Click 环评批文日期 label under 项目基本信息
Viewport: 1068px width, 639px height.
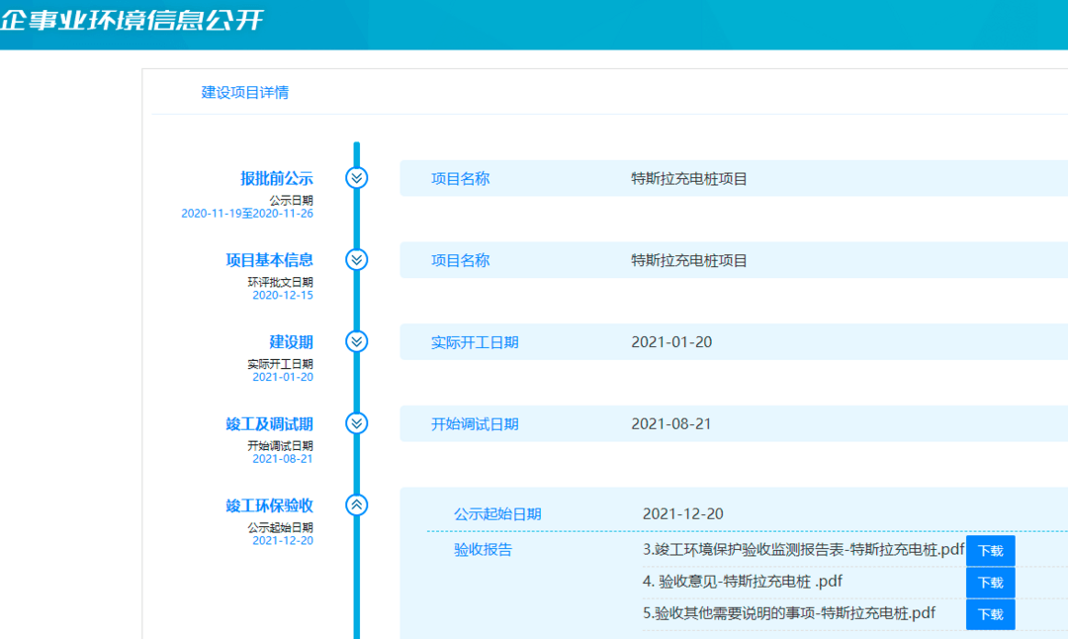point(280,282)
